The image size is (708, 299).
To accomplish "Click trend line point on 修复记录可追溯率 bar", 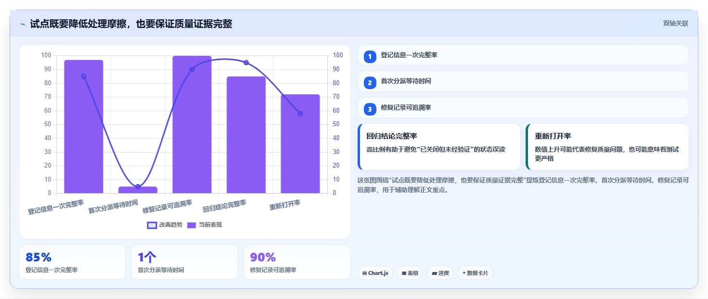I will pos(192,69).
